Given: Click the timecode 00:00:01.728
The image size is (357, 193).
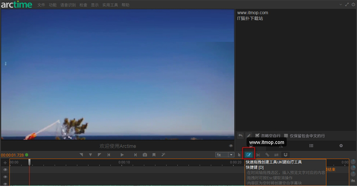Looking at the screenshot, I should [x=12, y=155].
